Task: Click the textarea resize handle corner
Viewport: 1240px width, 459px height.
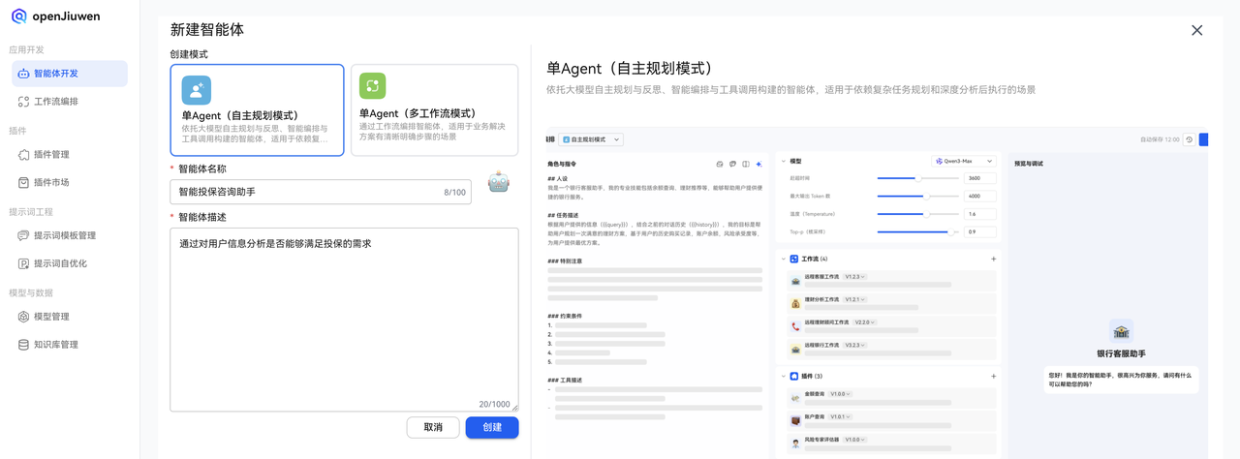Action: [514, 408]
